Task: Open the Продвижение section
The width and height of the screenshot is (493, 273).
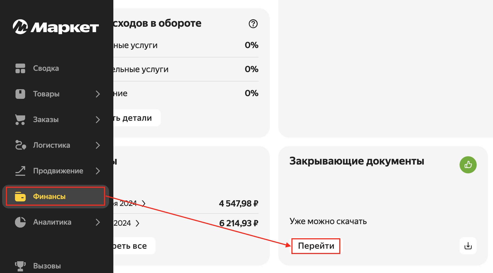Action: tap(58, 171)
